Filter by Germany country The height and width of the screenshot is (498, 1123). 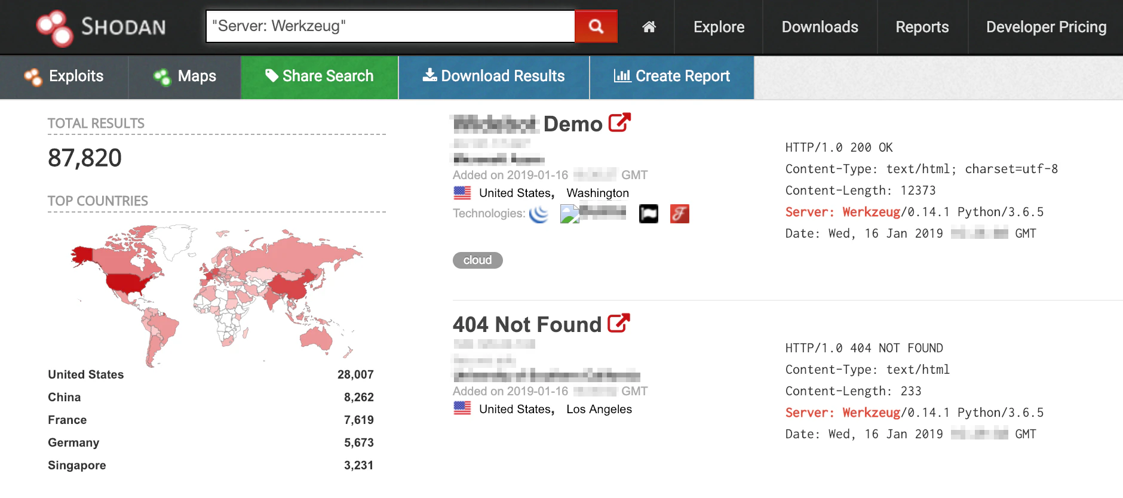[73, 442]
